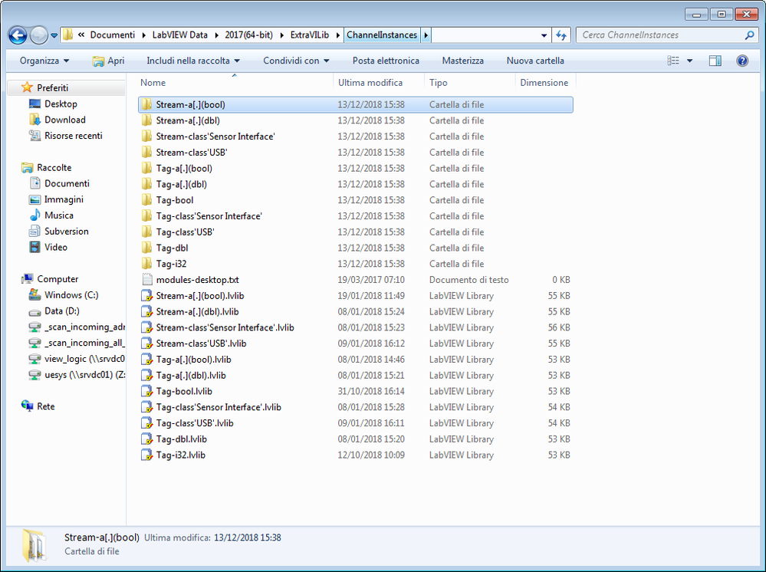The image size is (766, 572).
Task: Select the Tag-dbl.lvlib library icon
Action: point(146,439)
